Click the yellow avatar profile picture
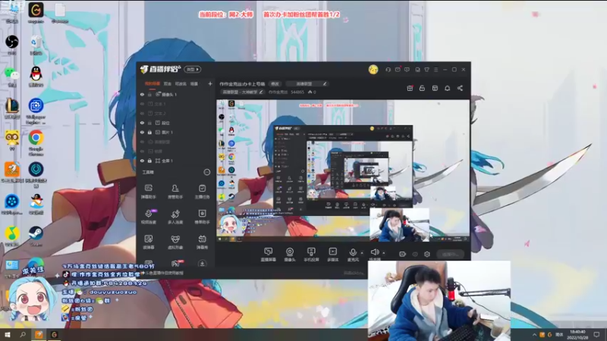 click(373, 70)
